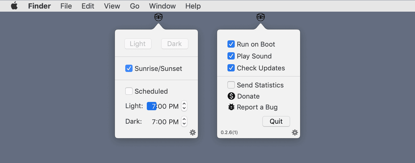
Task: Disable the Play Sound checkbox
Action: pyautogui.click(x=231, y=56)
